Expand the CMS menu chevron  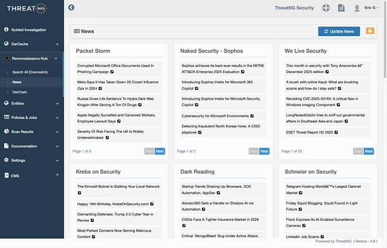(57, 175)
